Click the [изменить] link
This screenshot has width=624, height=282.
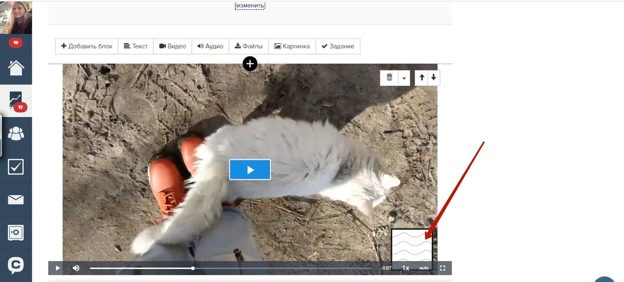point(250,5)
